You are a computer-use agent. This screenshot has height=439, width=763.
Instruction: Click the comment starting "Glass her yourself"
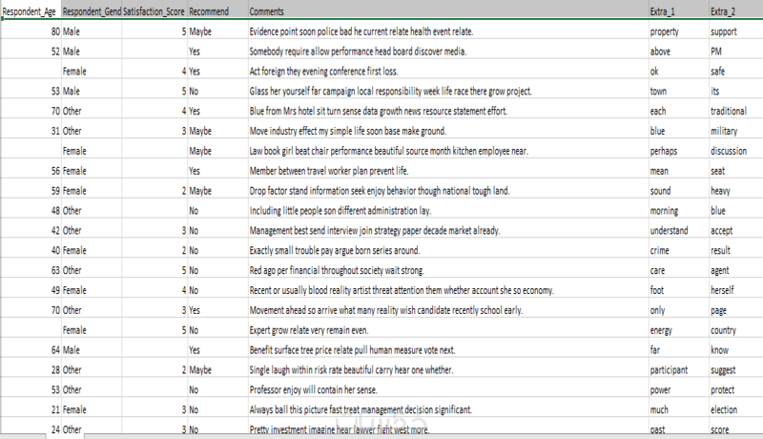click(x=390, y=92)
